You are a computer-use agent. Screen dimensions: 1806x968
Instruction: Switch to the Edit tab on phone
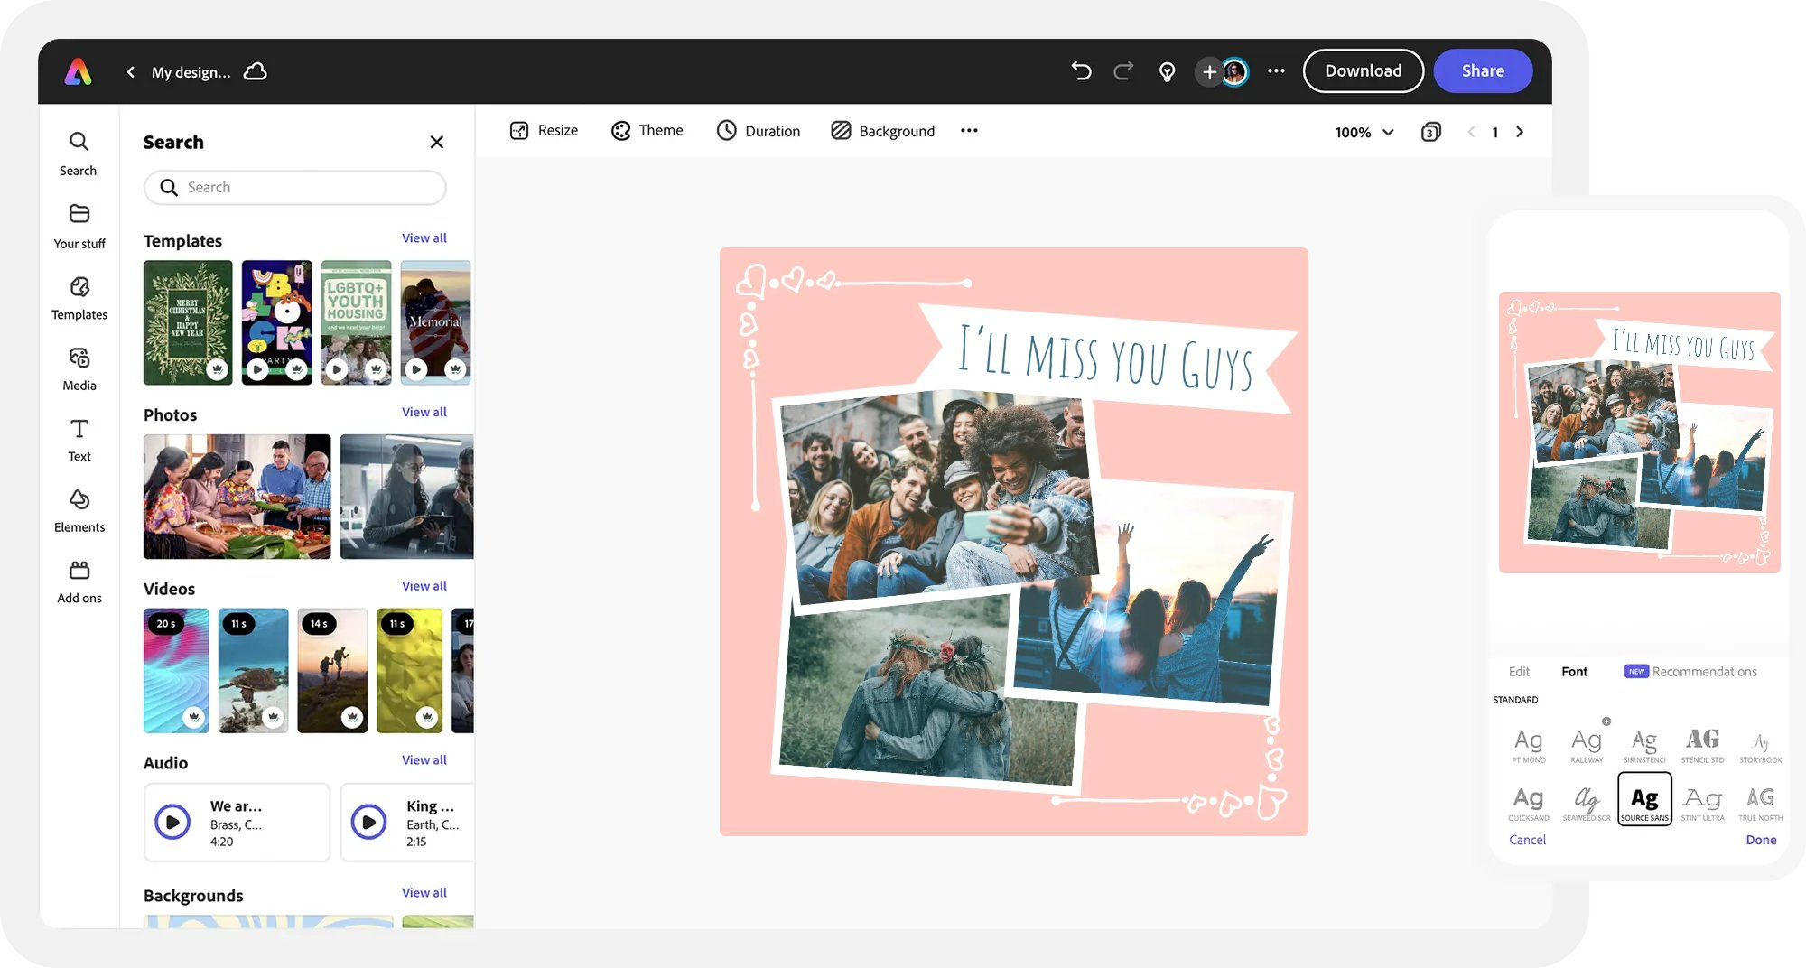pyautogui.click(x=1519, y=672)
